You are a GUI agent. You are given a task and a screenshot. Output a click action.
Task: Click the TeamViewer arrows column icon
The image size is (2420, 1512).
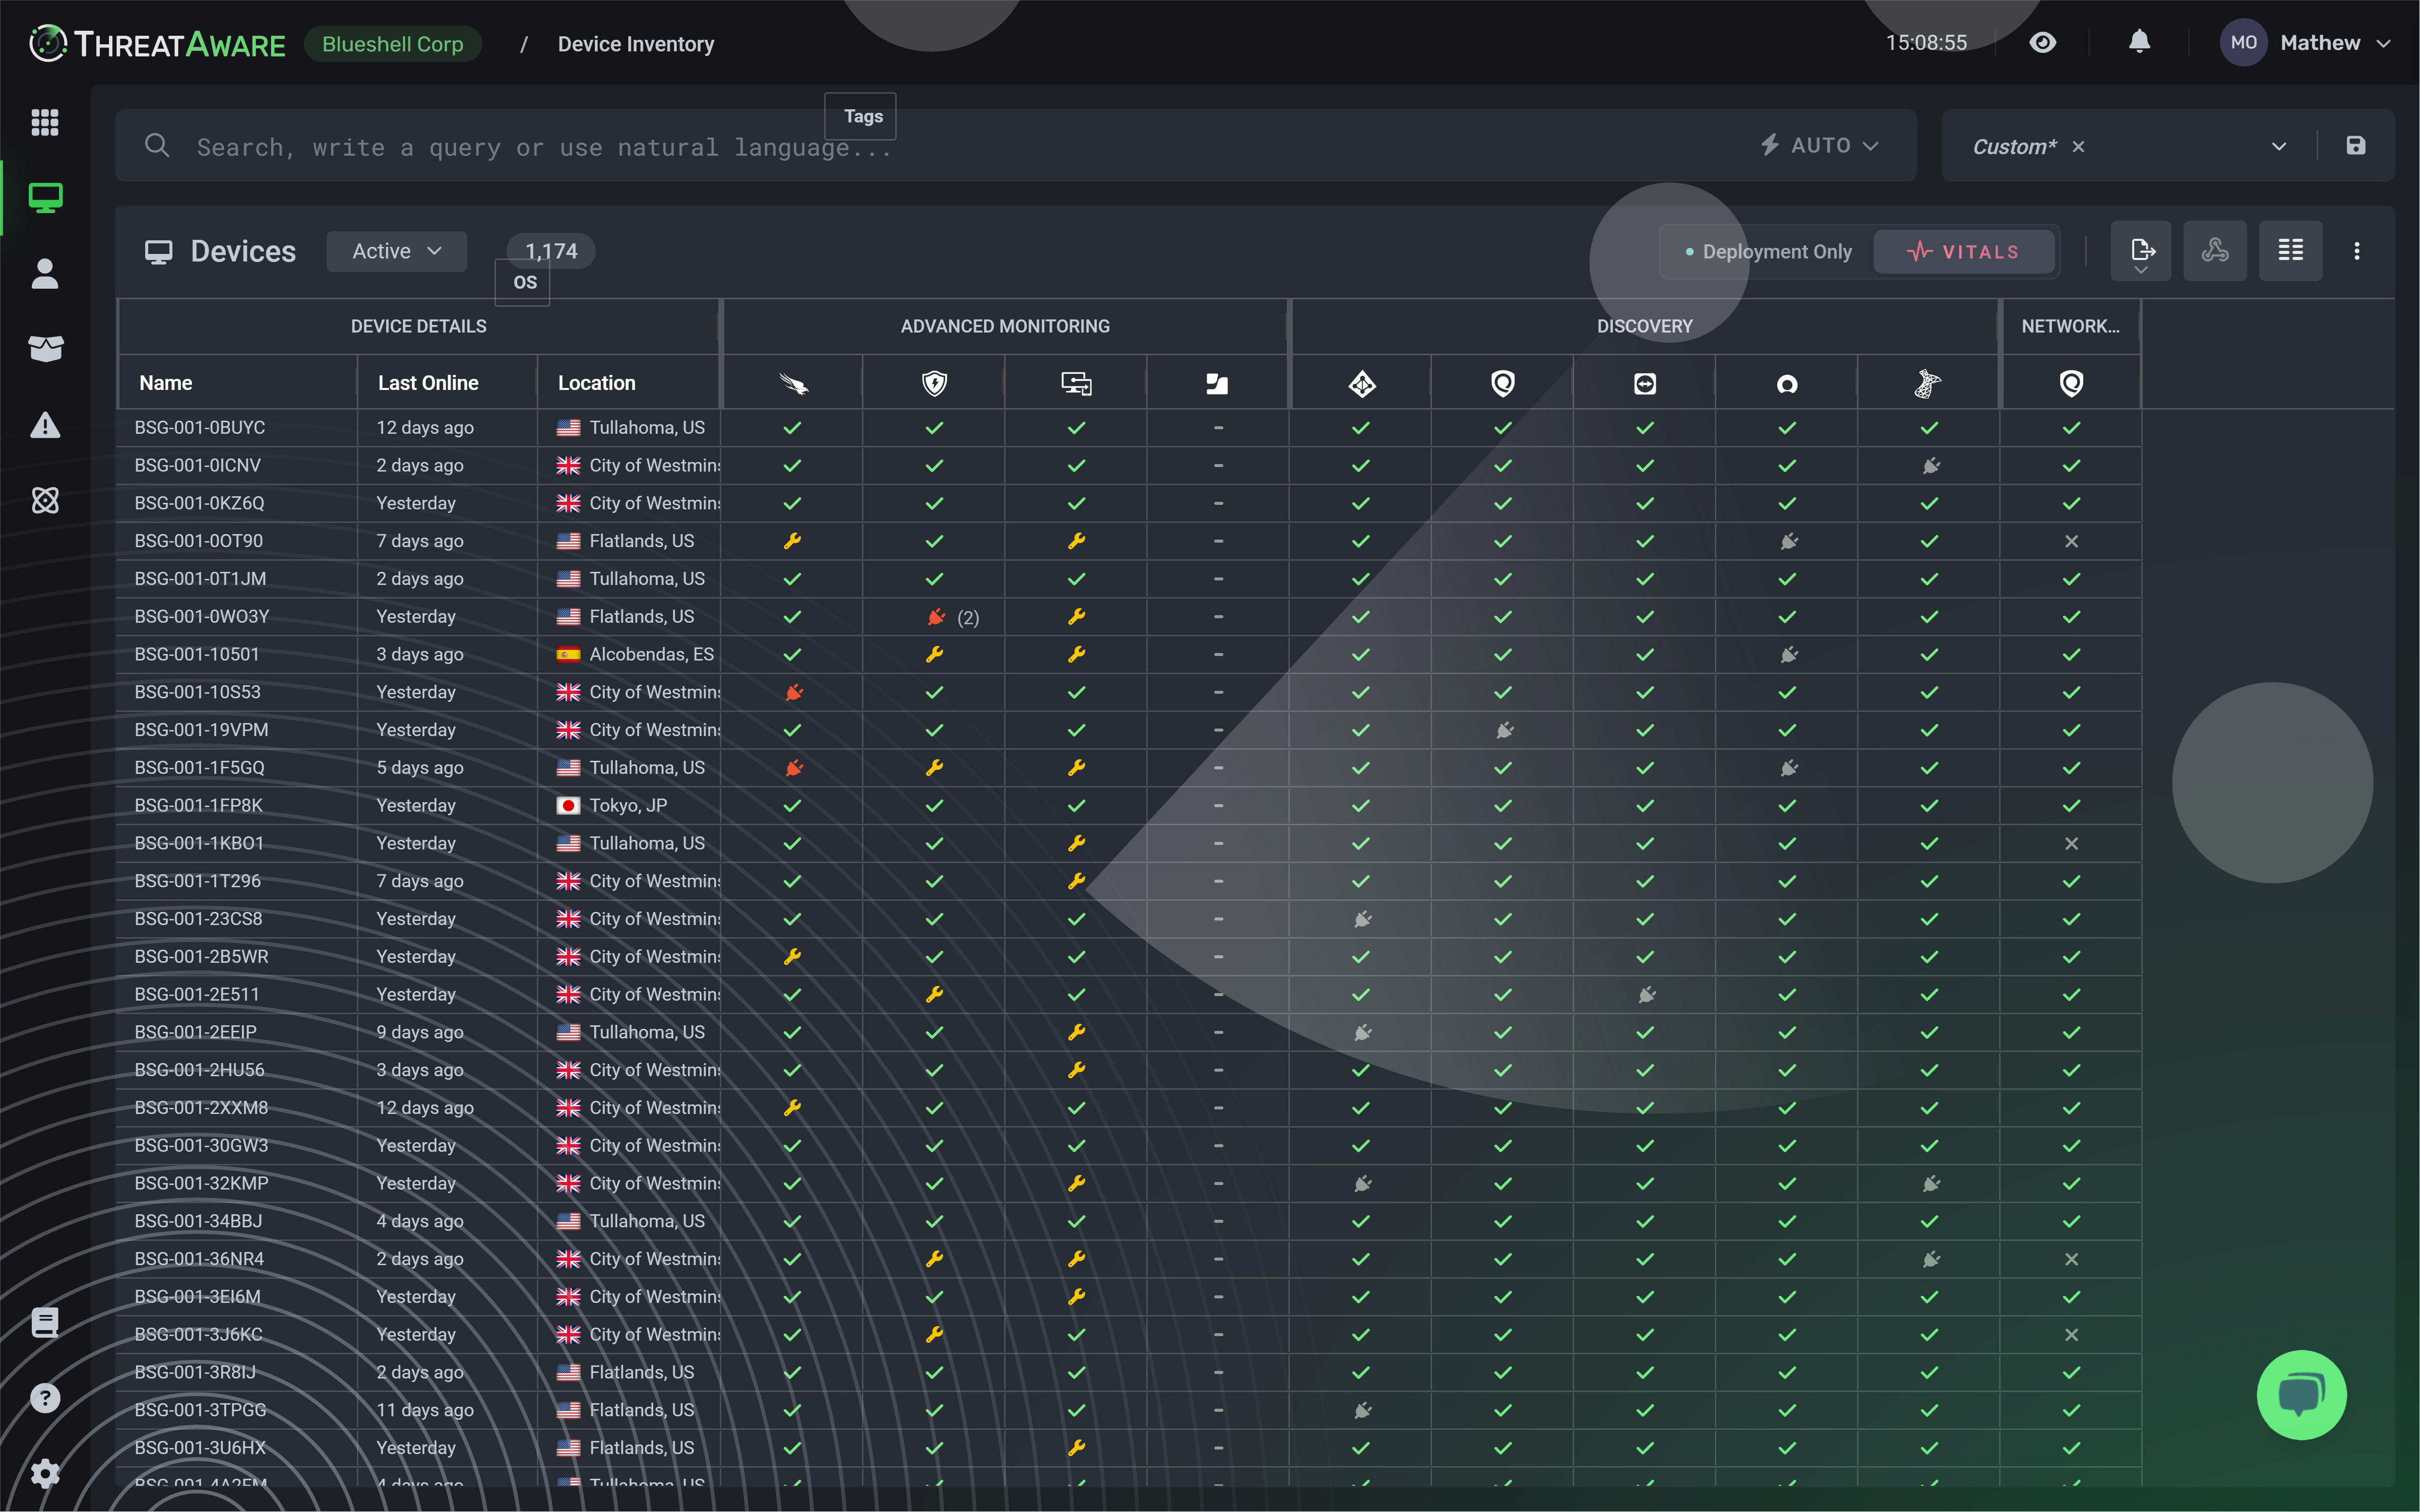coord(1645,384)
